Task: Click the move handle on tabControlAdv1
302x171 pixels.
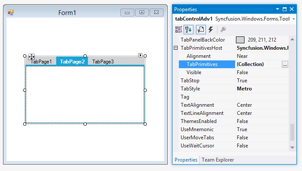Action: 31,57
